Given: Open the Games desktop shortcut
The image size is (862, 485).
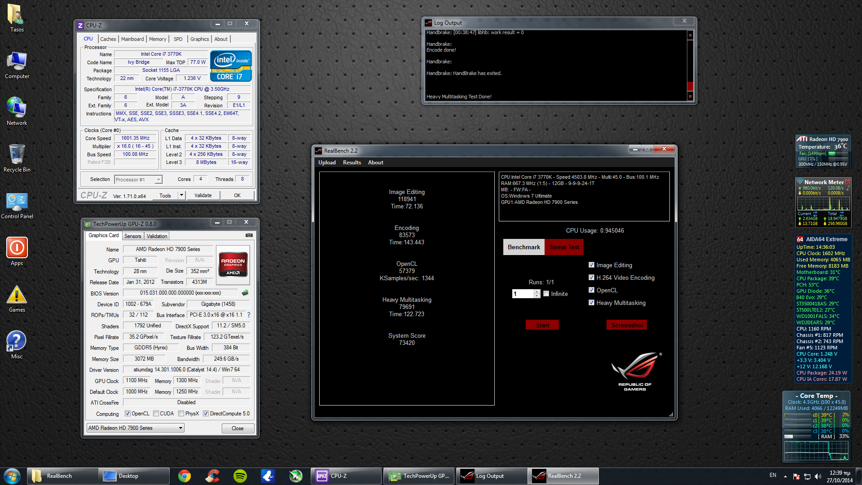Looking at the screenshot, I should (17, 299).
